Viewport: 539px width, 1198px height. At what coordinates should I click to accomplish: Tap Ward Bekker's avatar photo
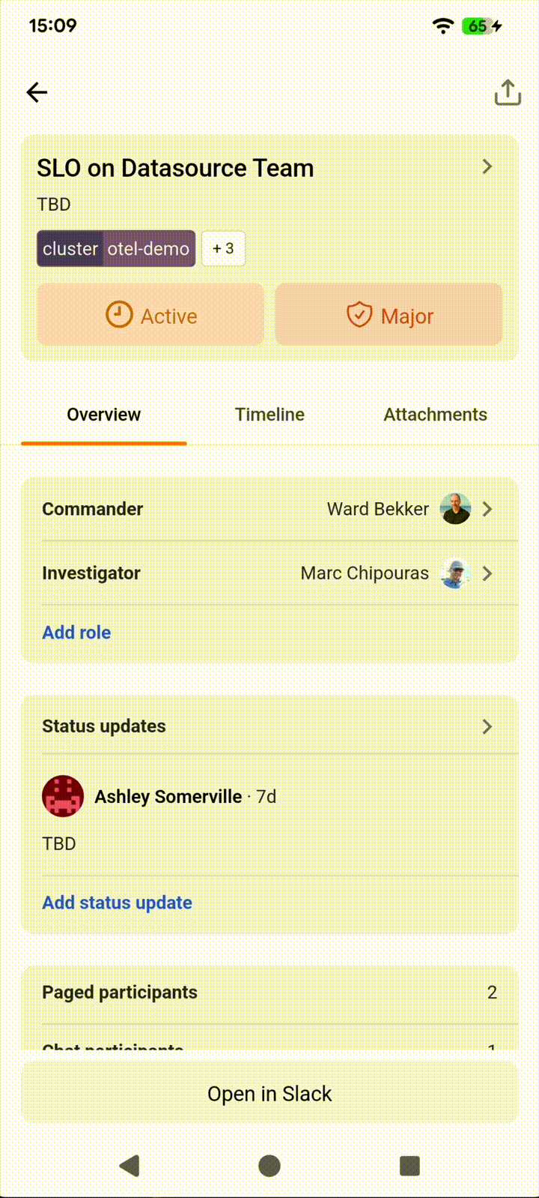[455, 509]
